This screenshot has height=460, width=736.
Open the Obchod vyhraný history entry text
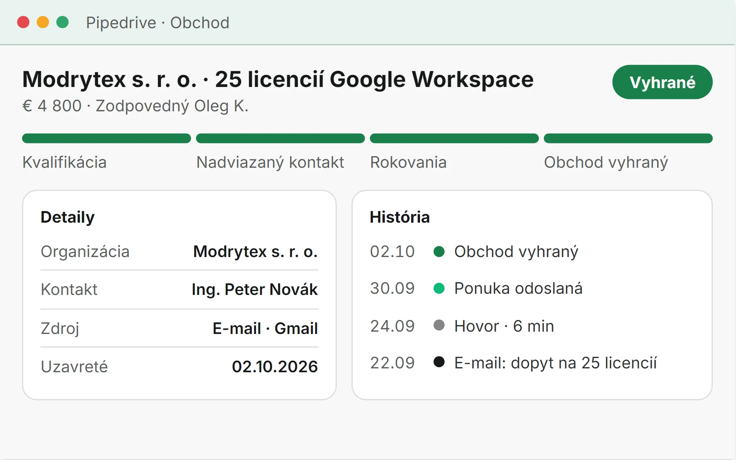tap(516, 252)
